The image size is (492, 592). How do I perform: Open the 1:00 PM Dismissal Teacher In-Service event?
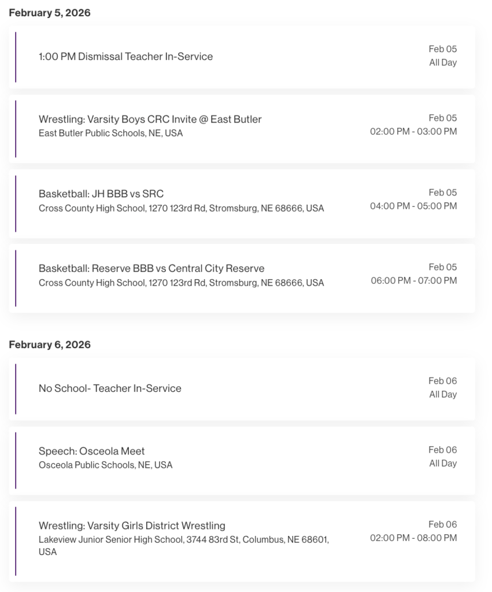(125, 57)
